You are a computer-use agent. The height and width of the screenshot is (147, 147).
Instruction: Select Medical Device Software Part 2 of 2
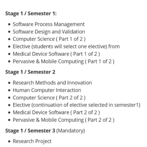(56, 112)
